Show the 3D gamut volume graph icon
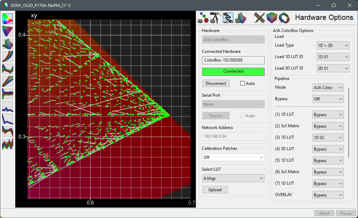 (x=8, y=44)
